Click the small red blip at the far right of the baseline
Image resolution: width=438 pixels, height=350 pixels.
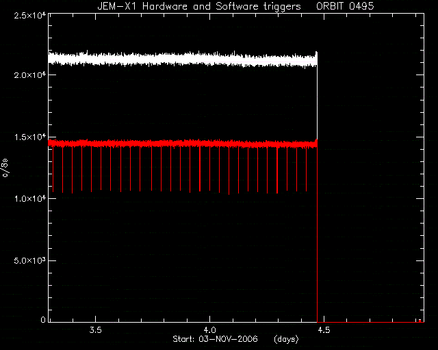click(420, 321)
